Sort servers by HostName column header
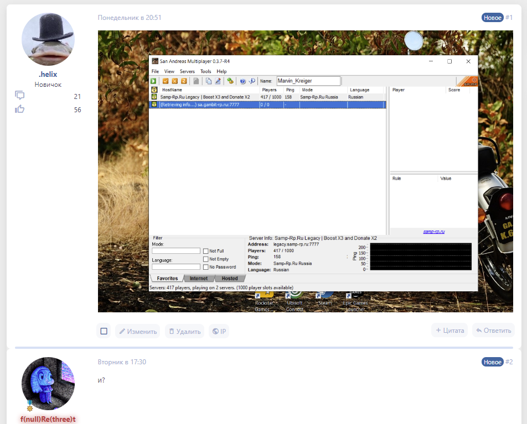 coord(172,90)
